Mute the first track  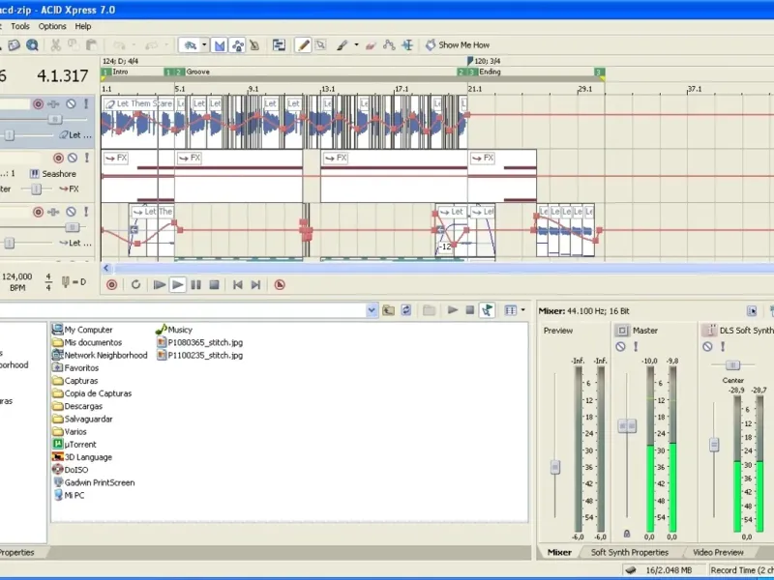point(71,104)
